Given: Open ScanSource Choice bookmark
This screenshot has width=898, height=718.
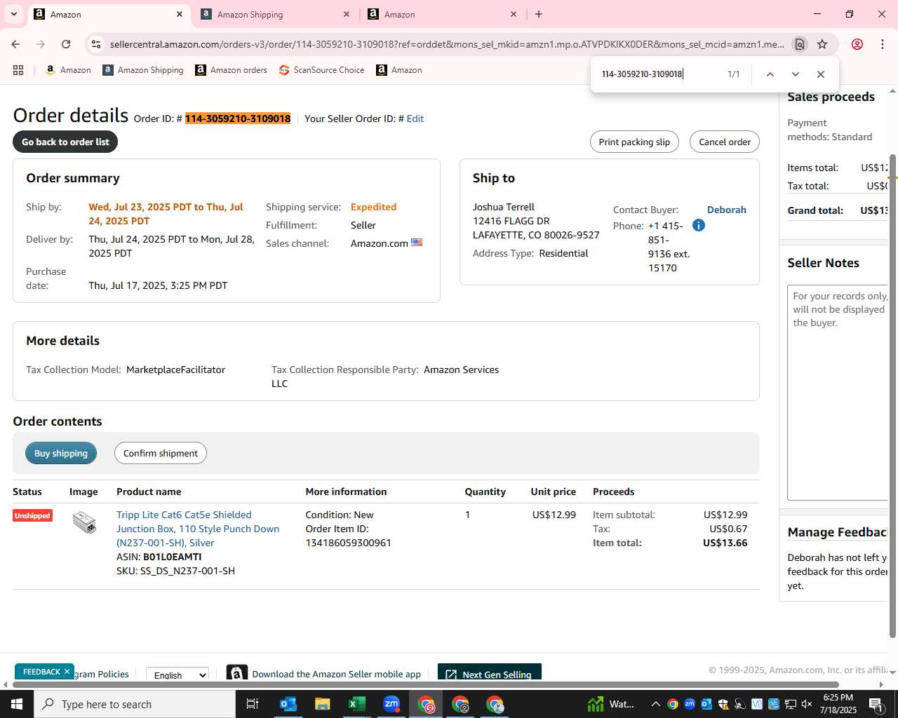Looking at the screenshot, I should 321,70.
